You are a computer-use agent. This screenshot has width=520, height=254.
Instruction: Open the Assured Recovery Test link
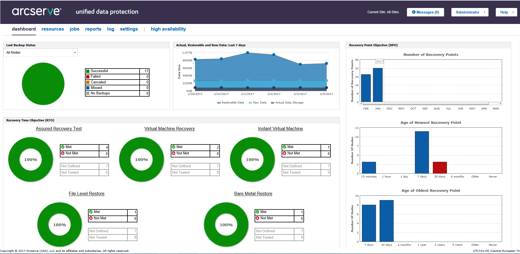[x=59, y=129]
